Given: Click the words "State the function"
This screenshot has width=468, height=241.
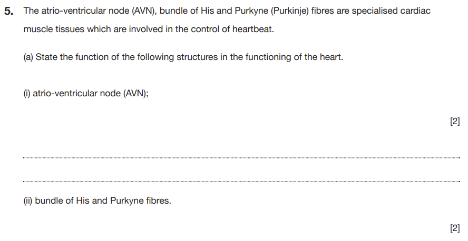Looking at the screenshot, I should coord(67,57).
